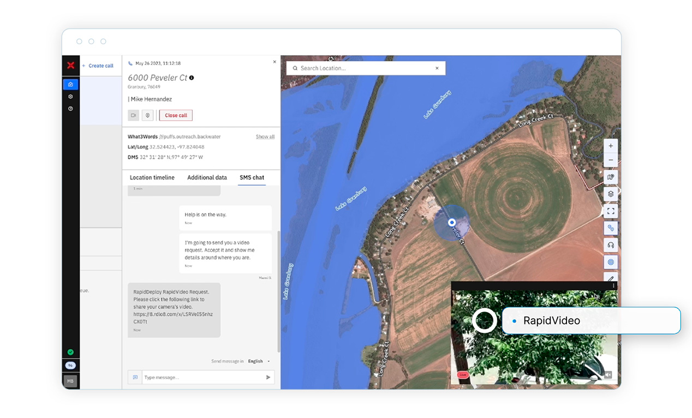This screenshot has width=692, height=418.
Task: Open the MB user avatar
Action: (x=70, y=381)
